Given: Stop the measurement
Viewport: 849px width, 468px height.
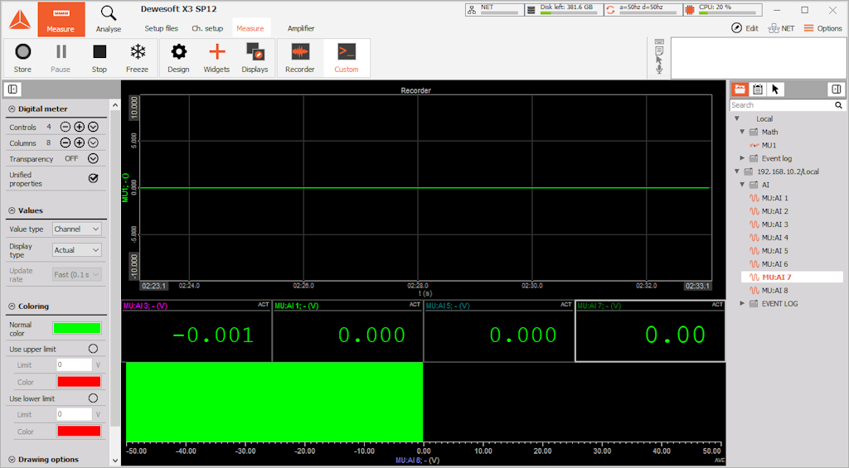Looking at the screenshot, I should 99,58.
